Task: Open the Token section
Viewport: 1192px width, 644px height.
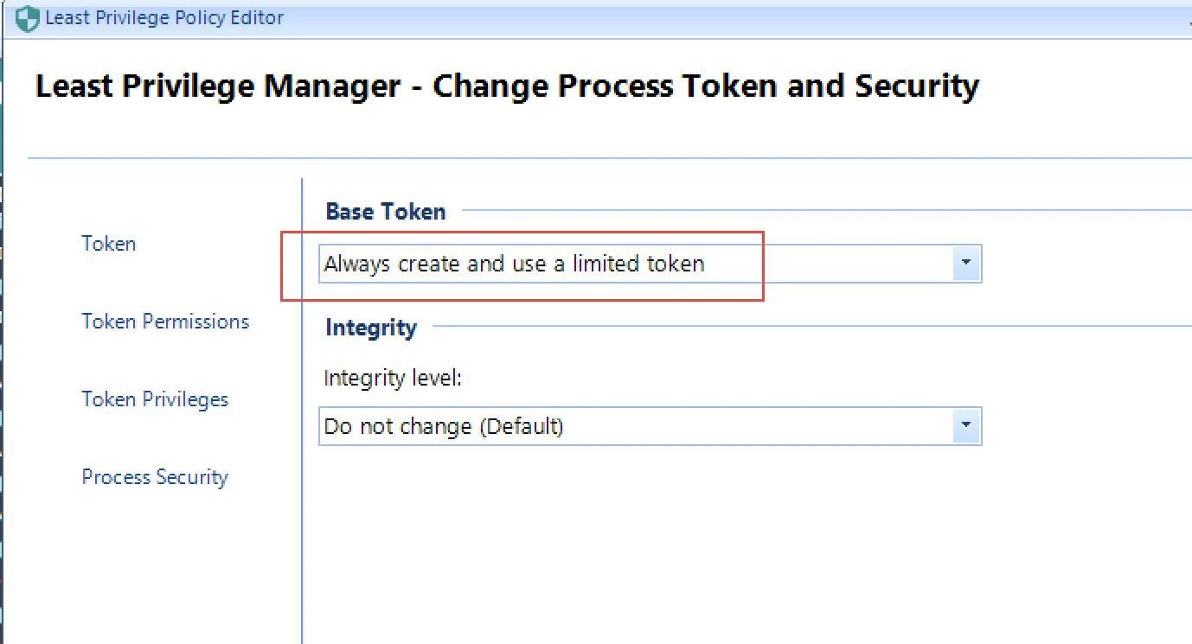Action: point(109,244)
